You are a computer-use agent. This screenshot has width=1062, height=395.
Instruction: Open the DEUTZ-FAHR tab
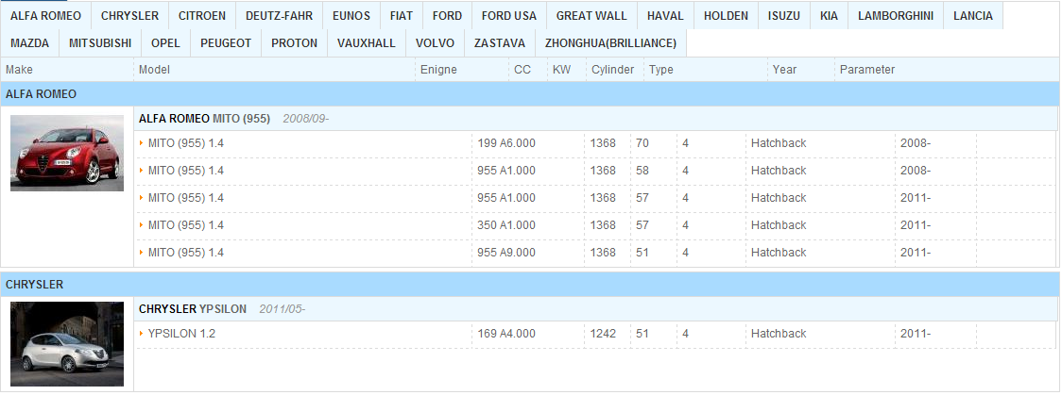coord(279,15)
